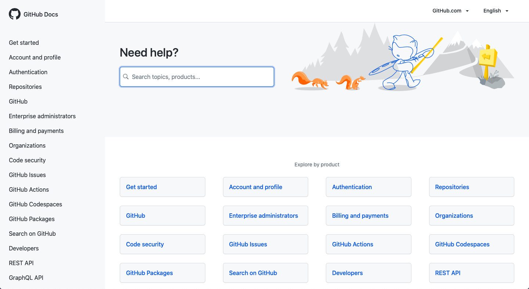Go to GitHub Codespaces in sidebar
Viewport: 529px width, 289px height.
click(36, 204)
